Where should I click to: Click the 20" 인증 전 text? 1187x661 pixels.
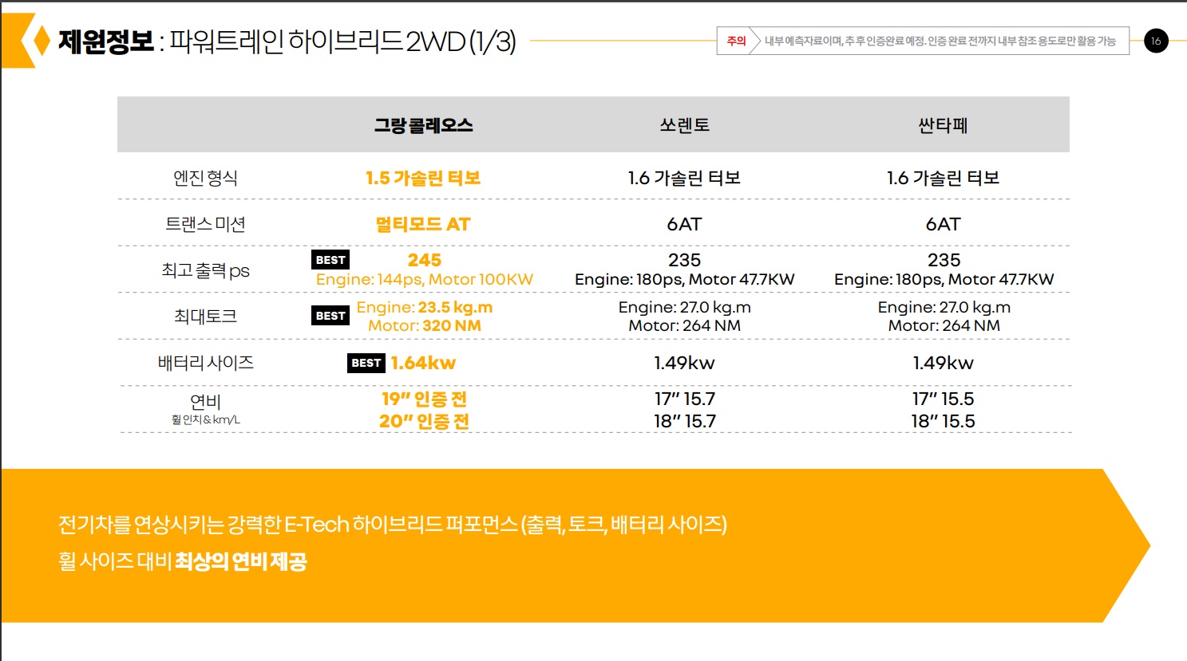tap(424, 421)
